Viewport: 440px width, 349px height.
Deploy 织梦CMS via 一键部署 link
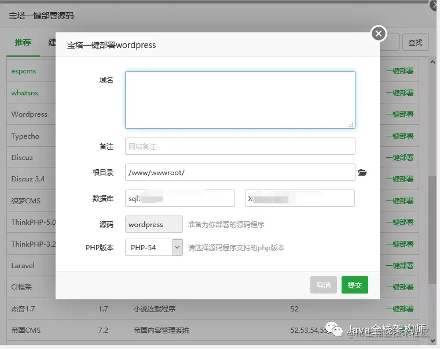[400, 201]
